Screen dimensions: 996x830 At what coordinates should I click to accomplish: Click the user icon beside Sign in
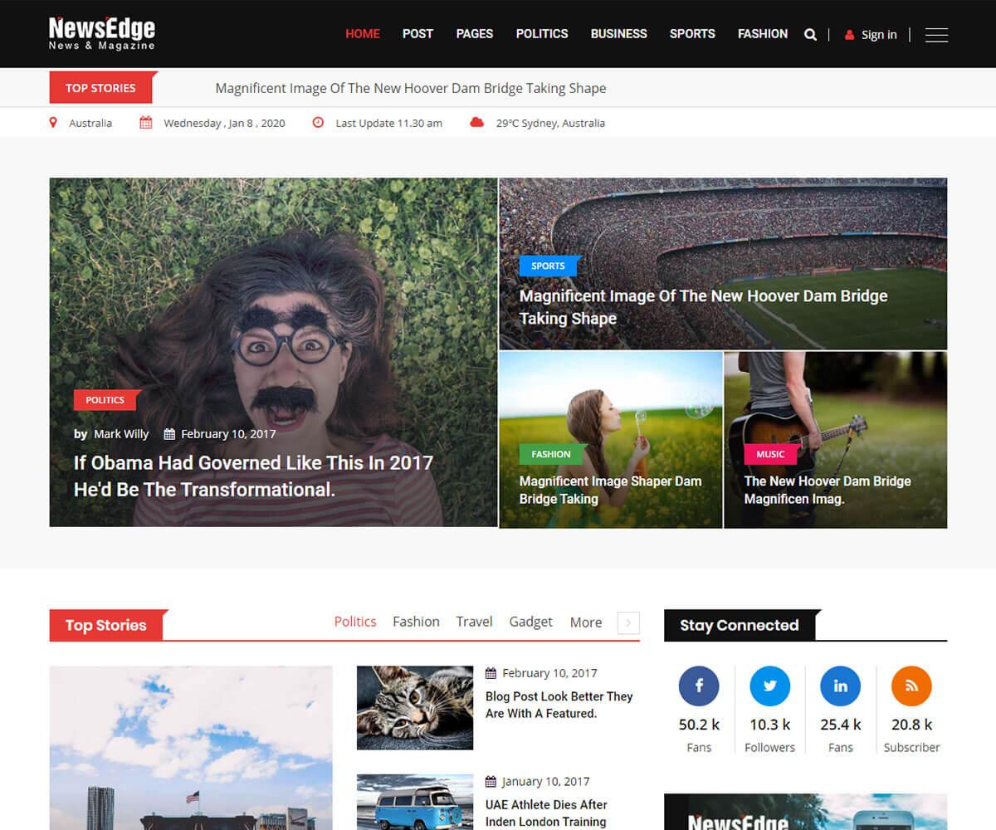click(848, 35)
